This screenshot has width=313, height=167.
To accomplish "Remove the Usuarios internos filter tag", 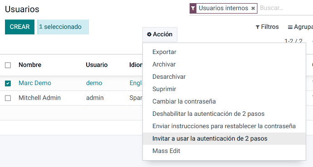I will coord(253,8).
